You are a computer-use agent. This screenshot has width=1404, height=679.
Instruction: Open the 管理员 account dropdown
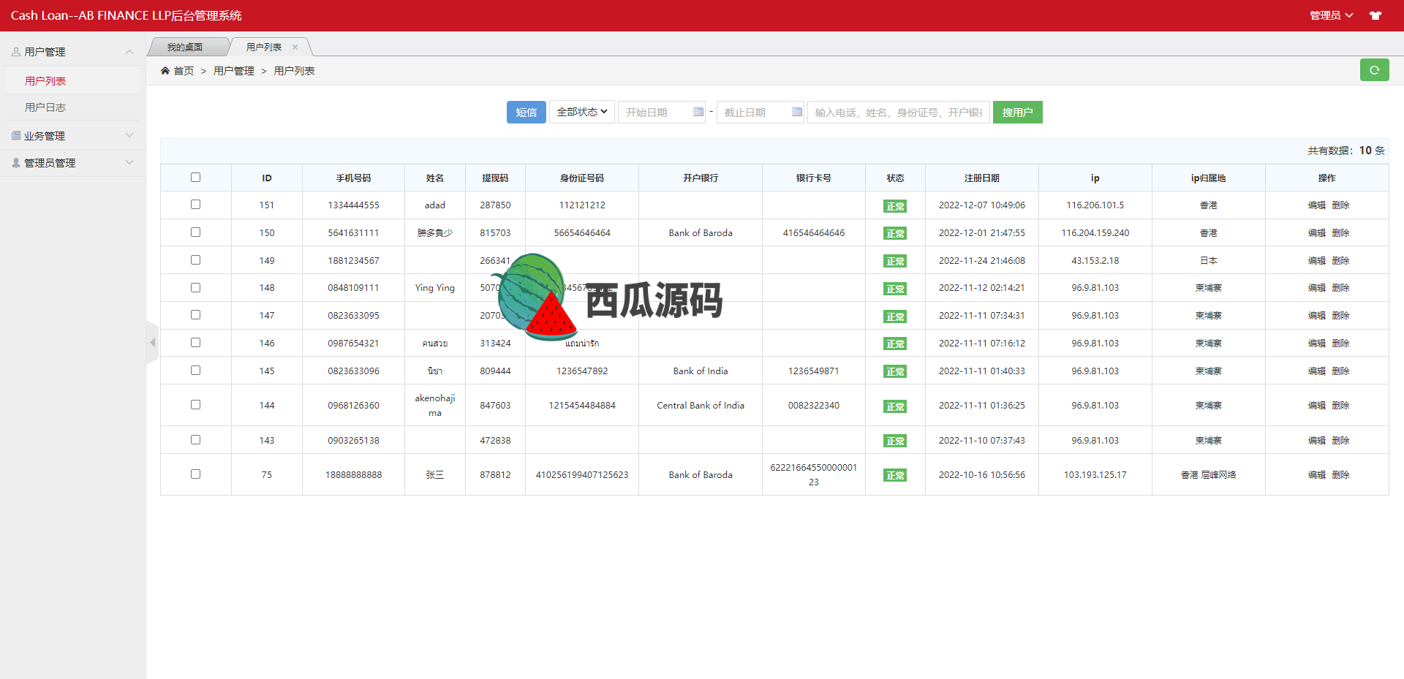click(1331, 15)
